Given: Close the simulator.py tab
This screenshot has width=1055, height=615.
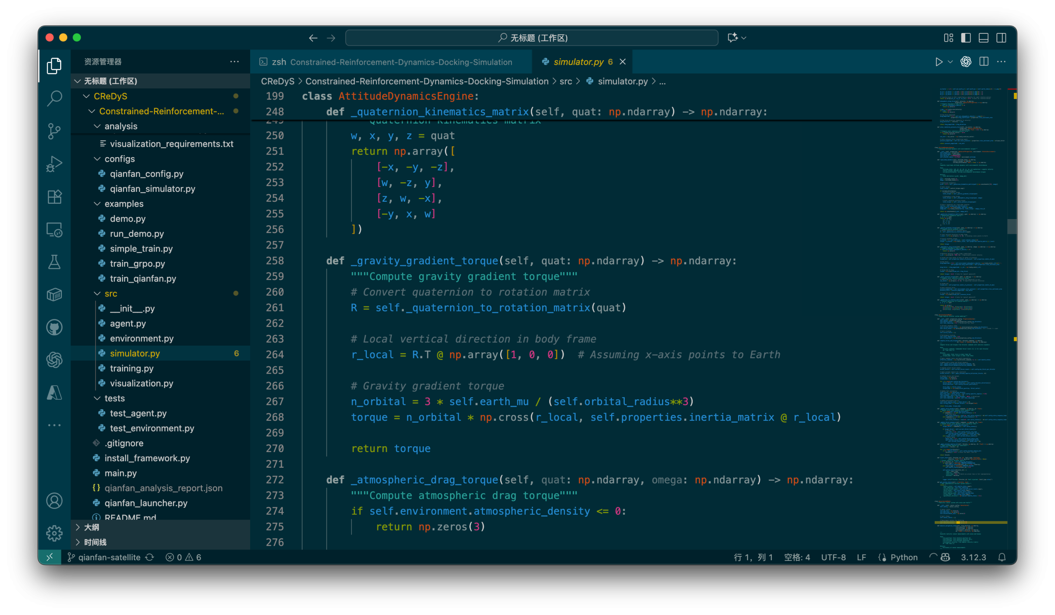Looking at the screenshot, I should (x=623, y=61).
